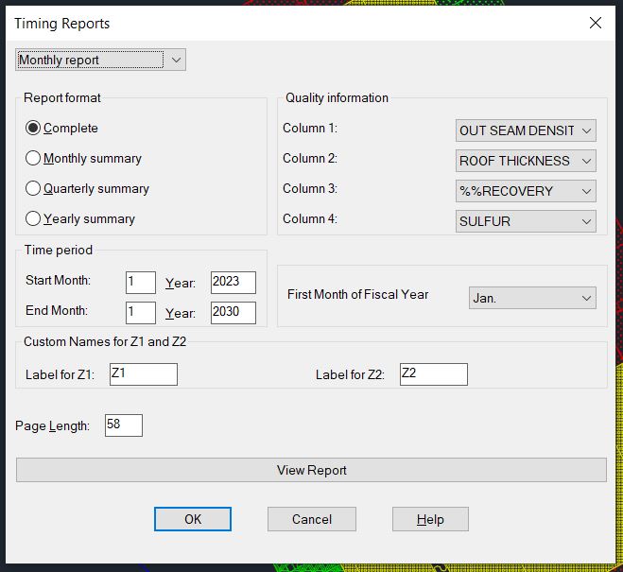The image size is (623, 572).
Task: Open the Monthly report type dropdown
Action: point(100,60)
